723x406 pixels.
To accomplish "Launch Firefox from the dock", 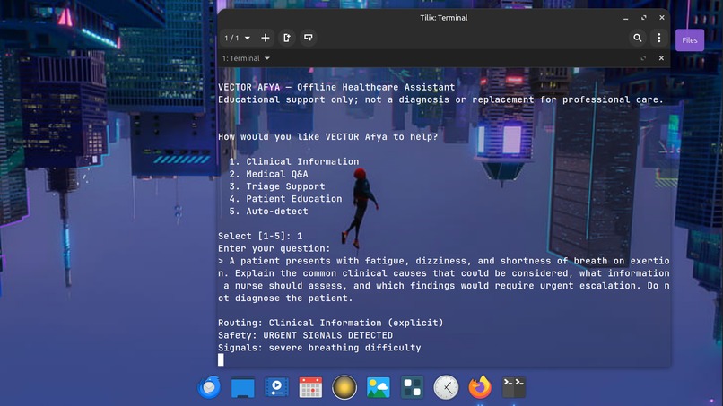I will pyautogui.click(x=480, y=387).
